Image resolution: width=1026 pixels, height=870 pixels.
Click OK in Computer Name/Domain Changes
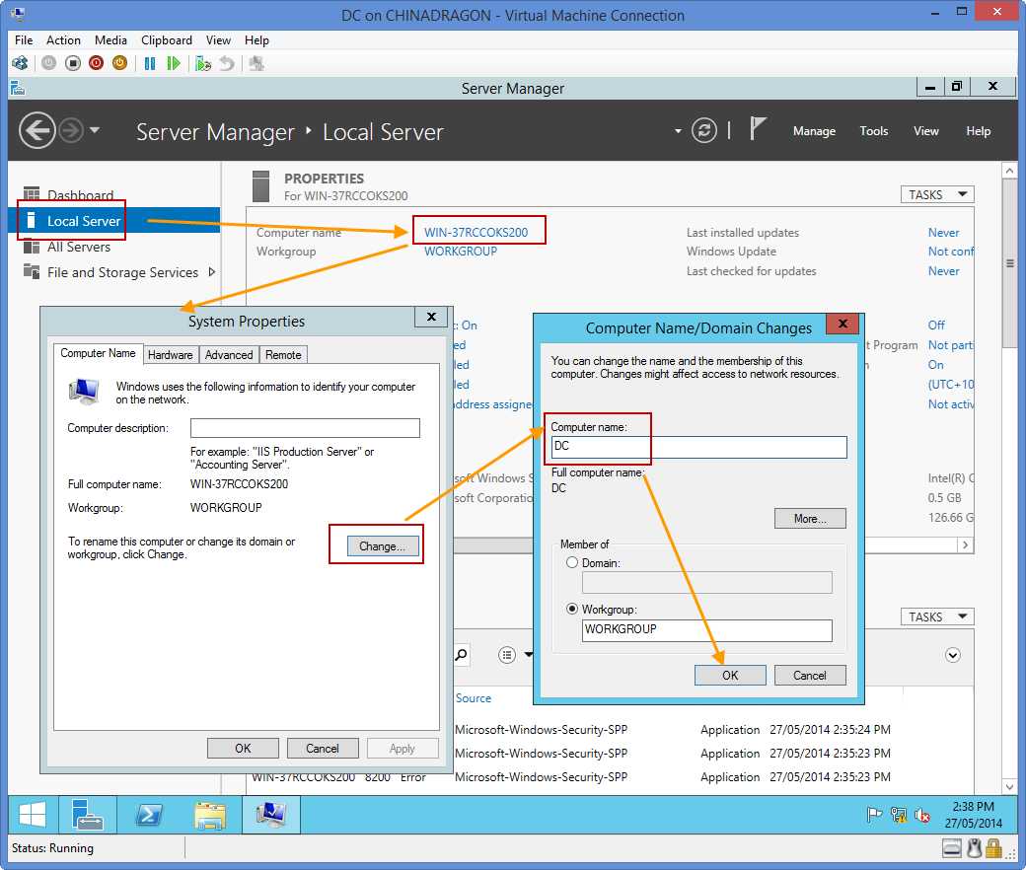pyautogui.click(x=730, y=675)
